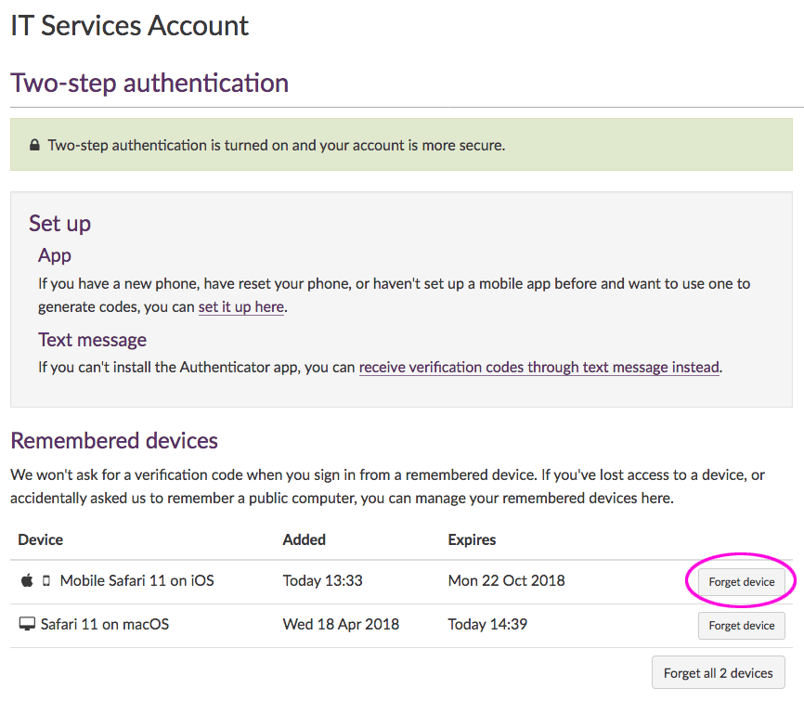The image size is (804, 701).
Task: Select the "Safari 11 on macOS" device name
Action: point(105,625)
